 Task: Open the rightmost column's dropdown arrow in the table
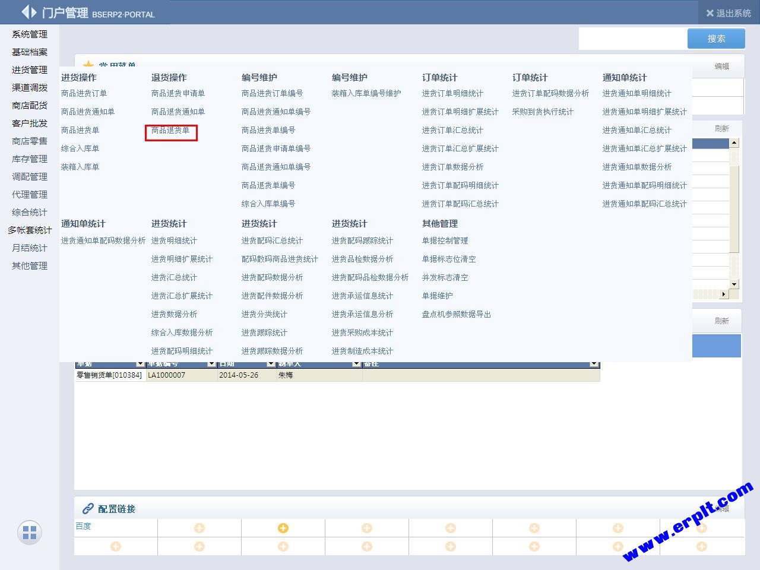click(594, 364)
